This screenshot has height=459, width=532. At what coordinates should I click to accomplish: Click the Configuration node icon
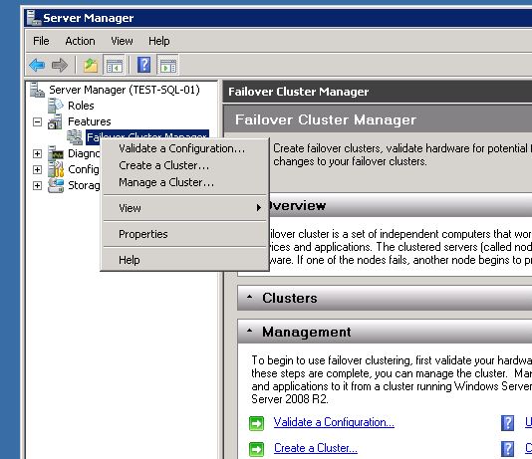56,169
